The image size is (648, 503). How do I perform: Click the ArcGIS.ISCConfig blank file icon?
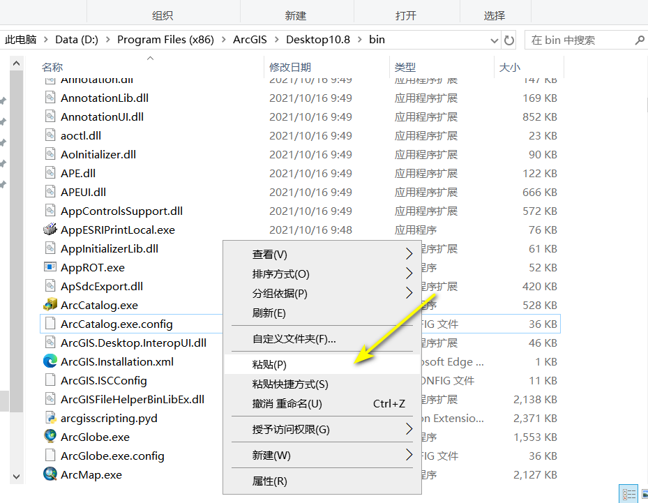tap(50, 380)
